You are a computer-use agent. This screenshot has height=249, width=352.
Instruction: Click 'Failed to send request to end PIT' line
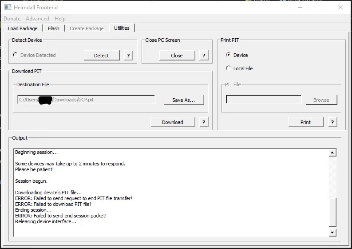[74, 198]
